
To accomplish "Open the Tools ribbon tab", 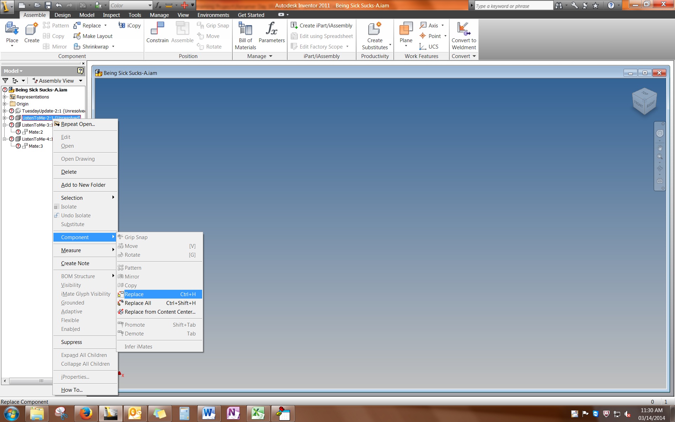I will [x=135, y=15].
